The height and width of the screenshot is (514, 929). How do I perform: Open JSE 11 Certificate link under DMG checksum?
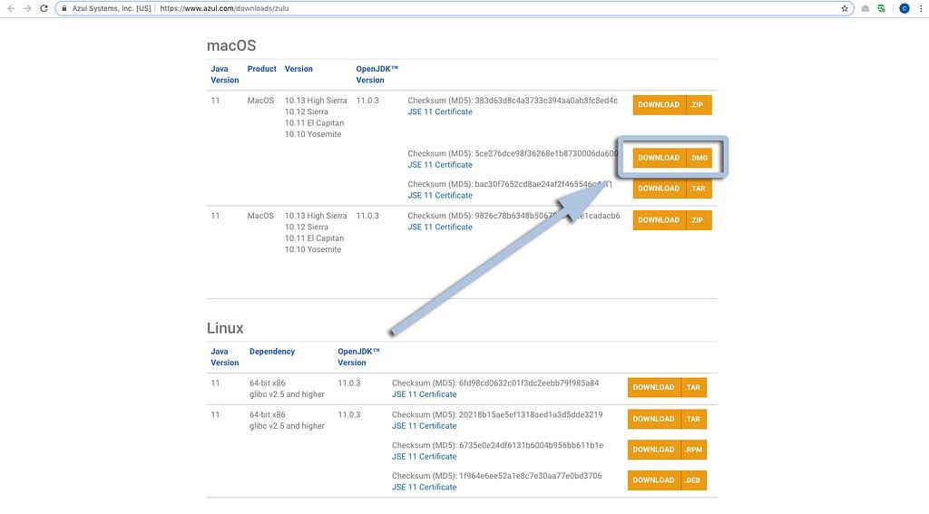pyautogui.click(x=440, y=165)
